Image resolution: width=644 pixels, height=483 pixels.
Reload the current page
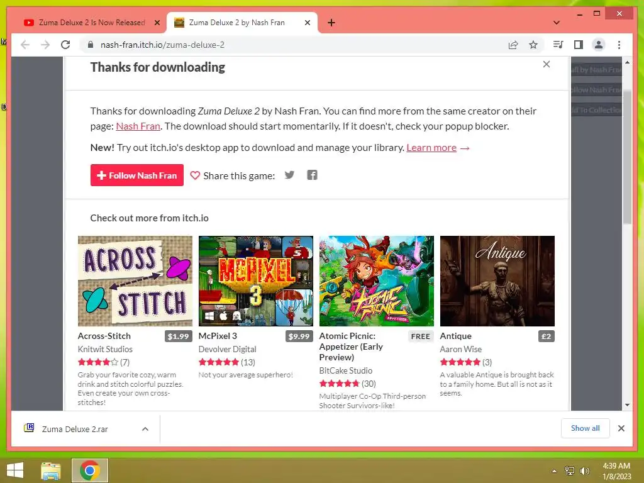[65, 45]
